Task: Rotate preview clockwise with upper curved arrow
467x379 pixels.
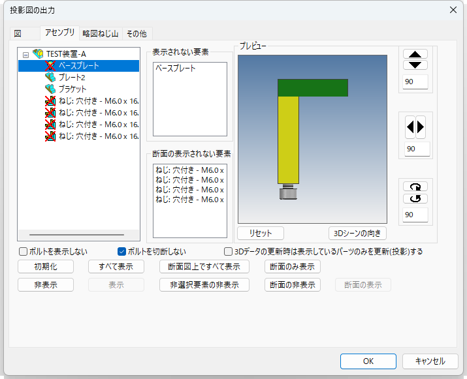Action: (415, 187)
